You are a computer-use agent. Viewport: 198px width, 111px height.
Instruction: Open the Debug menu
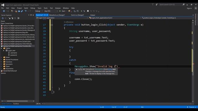(33, 8)
